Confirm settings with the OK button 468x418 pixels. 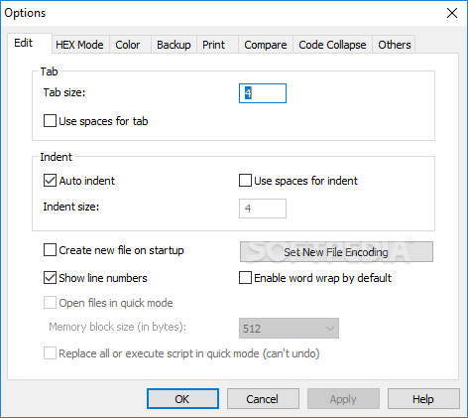tap(182, 399)
